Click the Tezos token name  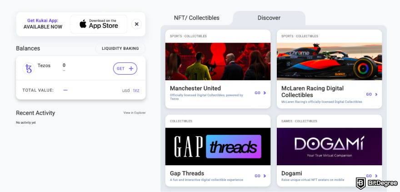44,65
